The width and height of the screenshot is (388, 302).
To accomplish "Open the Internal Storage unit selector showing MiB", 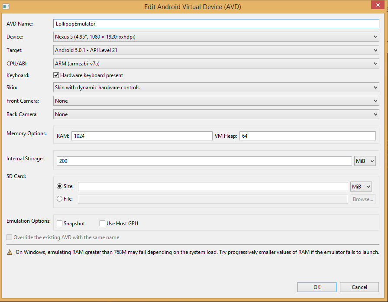I will [x=365, y=161].
